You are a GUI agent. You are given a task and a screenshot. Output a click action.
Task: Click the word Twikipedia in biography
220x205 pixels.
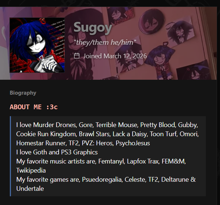31,170
